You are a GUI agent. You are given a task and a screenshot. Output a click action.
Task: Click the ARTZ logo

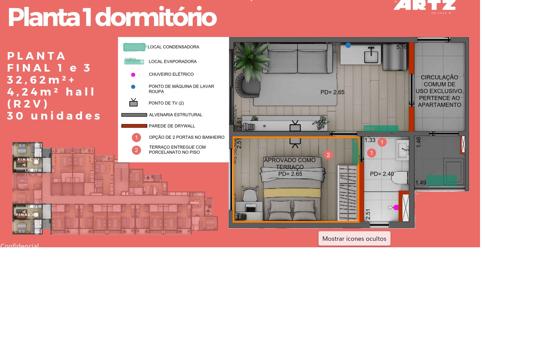tap(424, 6)
